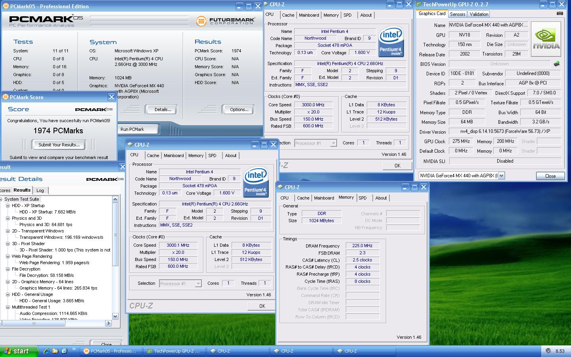Click GPU Clock field showing 275 MHz
This screenshot has height=357, width=571.
pyautogui.click(x=461, y=141)
